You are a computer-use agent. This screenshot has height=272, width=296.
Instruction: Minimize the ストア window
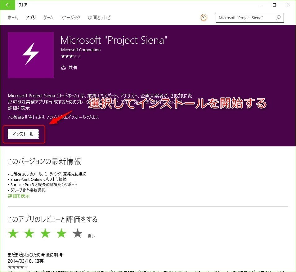(260, 5)
